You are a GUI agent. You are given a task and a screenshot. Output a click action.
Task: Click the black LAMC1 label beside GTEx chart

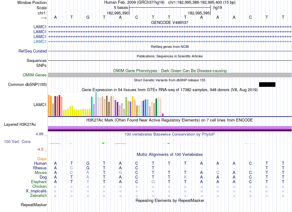[40, 105]
